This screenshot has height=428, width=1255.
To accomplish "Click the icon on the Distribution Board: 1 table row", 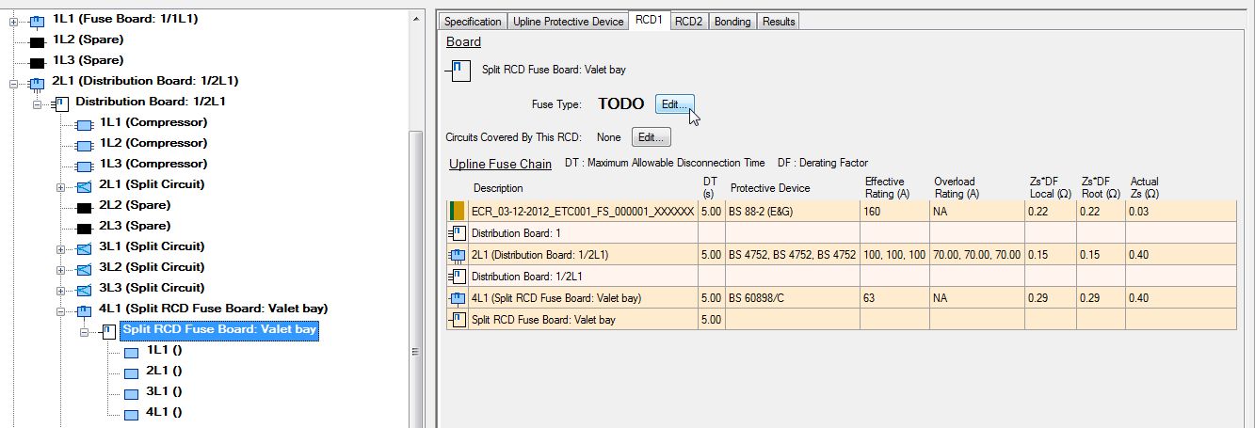I will 458,233.
